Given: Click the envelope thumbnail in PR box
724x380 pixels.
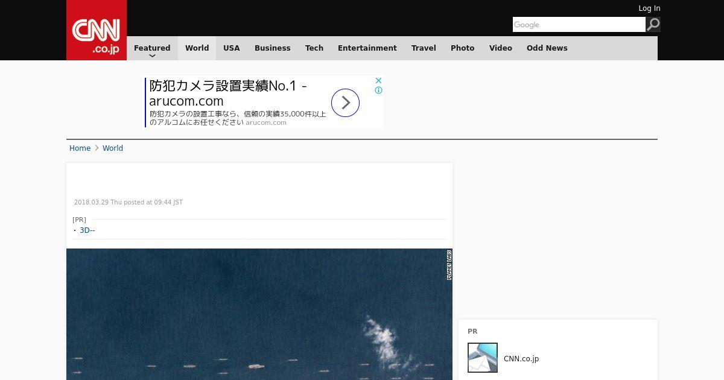Looking at the screenshot, I should (x=483, y=358).
